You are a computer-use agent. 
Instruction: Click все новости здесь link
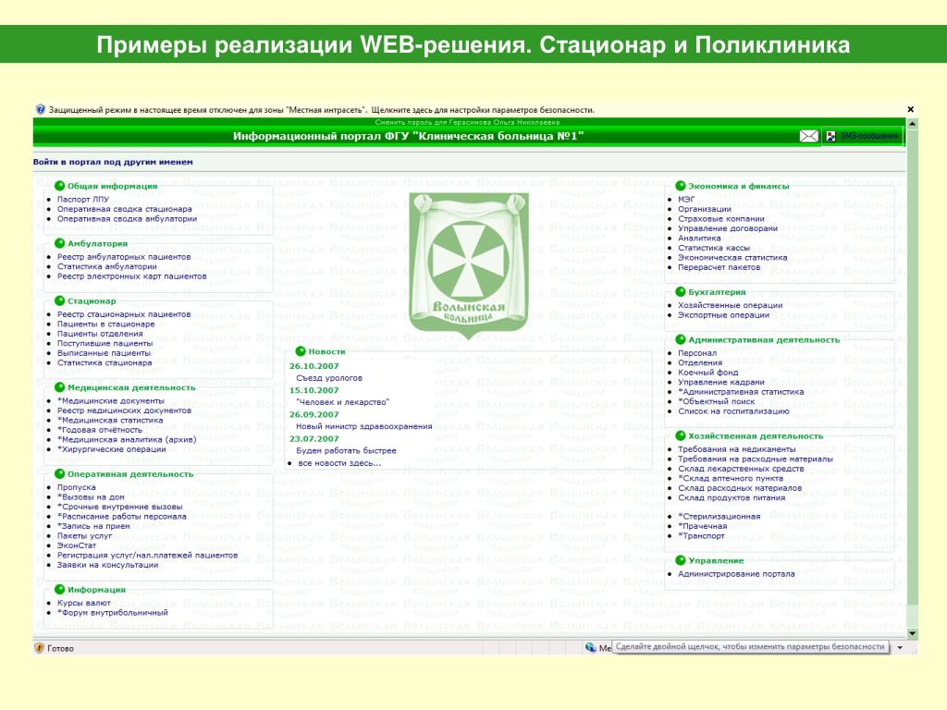point(339,463)
